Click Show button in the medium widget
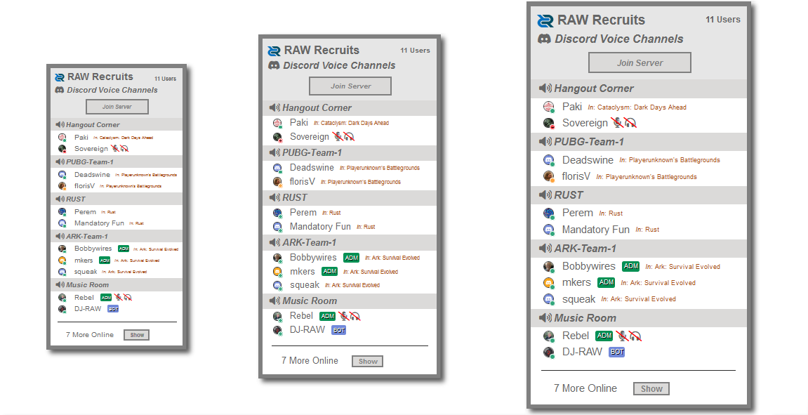The height and width of the screenshot is (415, 808). pyautogui.click(x=367, y=362)
